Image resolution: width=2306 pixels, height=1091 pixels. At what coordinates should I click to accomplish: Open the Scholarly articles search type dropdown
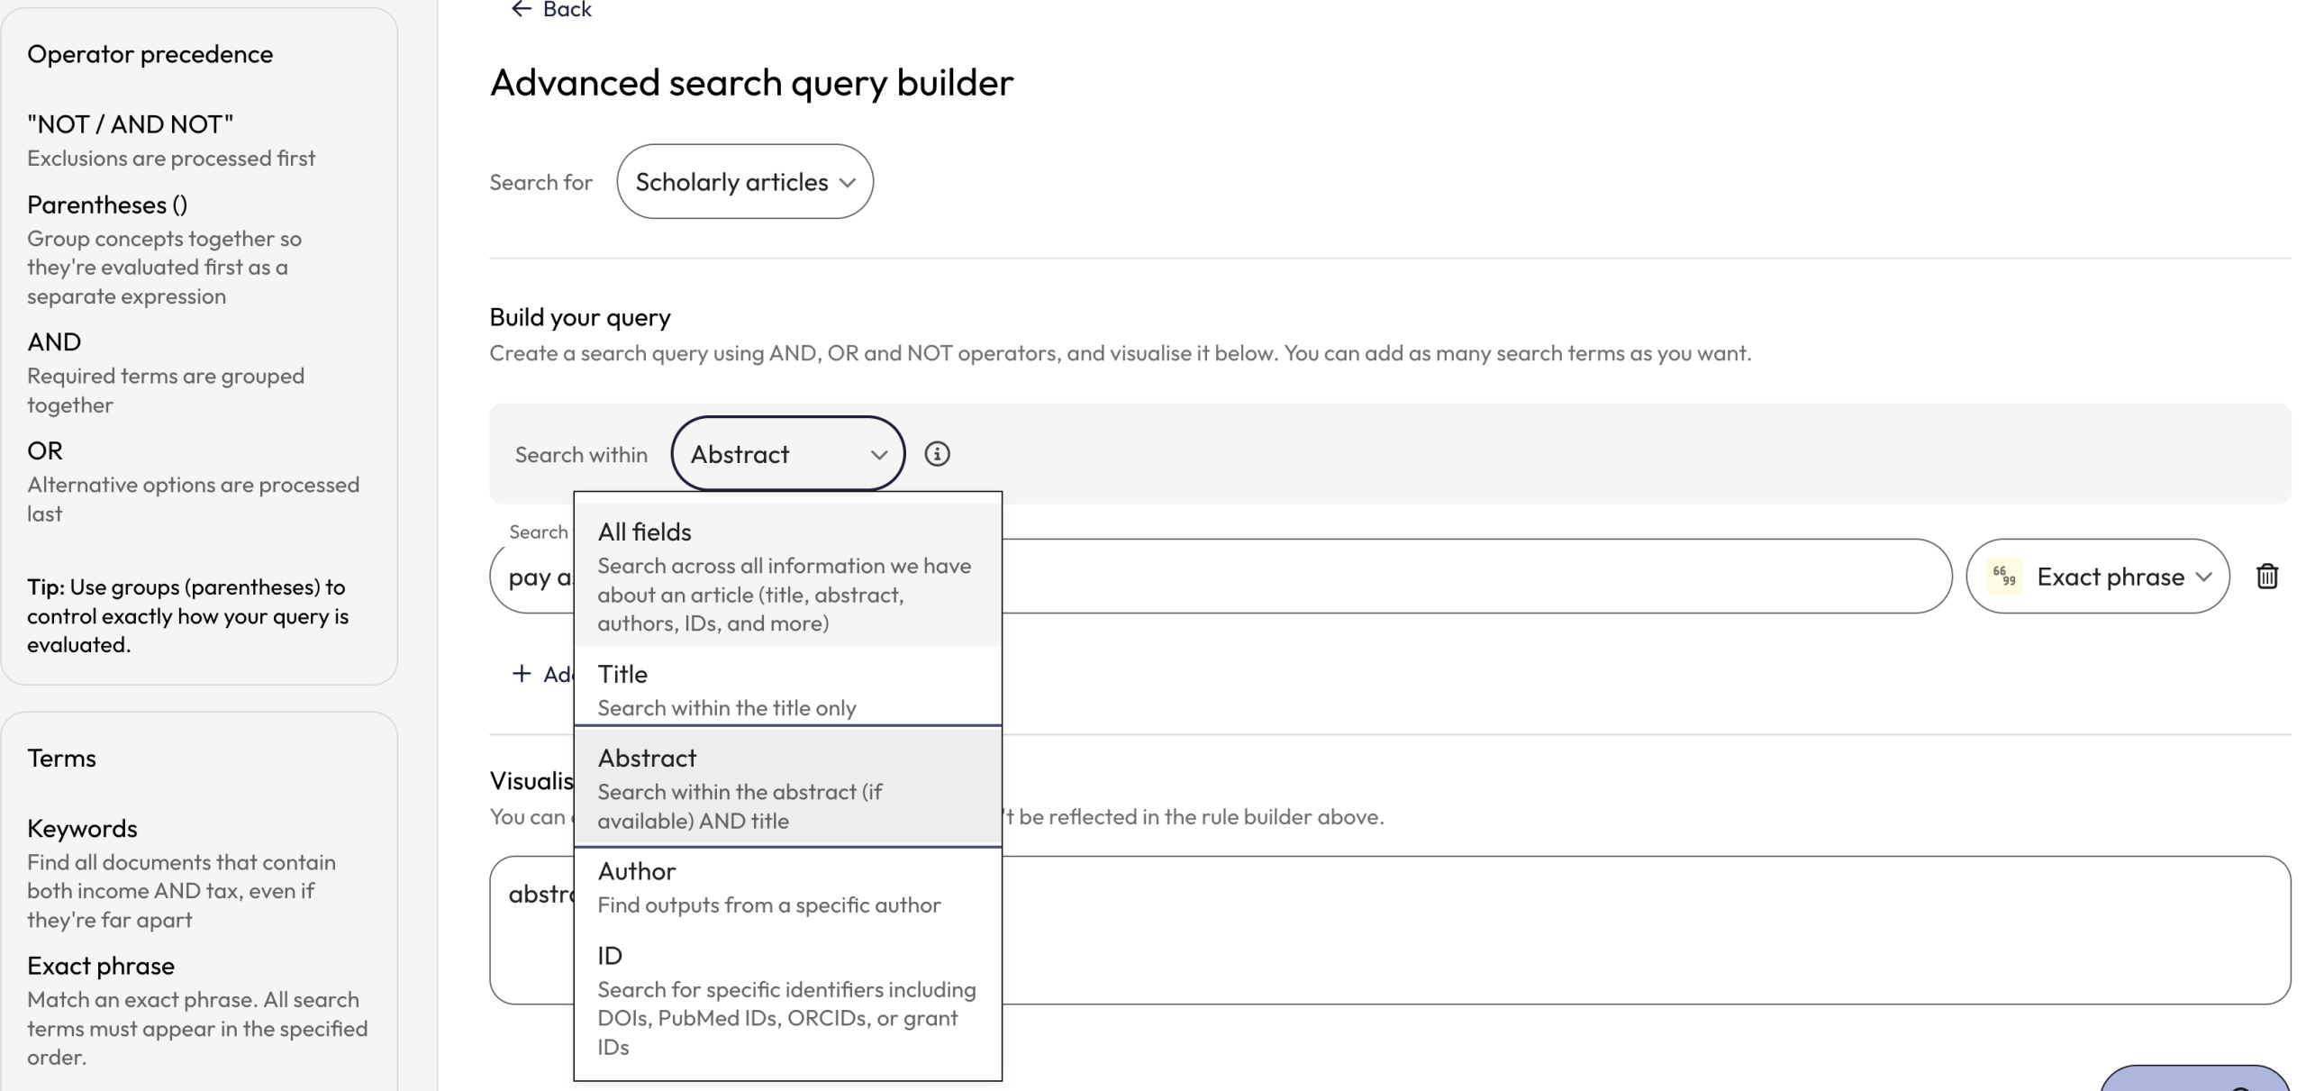tap(744, 181)
